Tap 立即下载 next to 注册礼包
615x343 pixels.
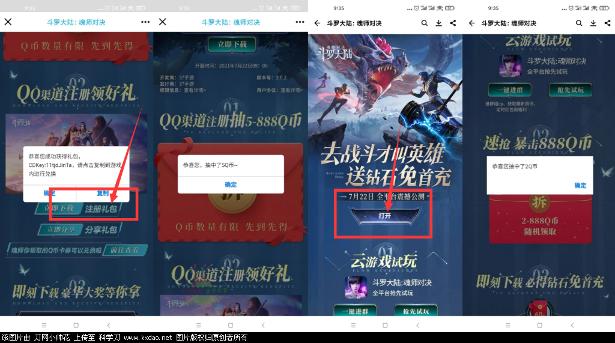tap(59, 208)
